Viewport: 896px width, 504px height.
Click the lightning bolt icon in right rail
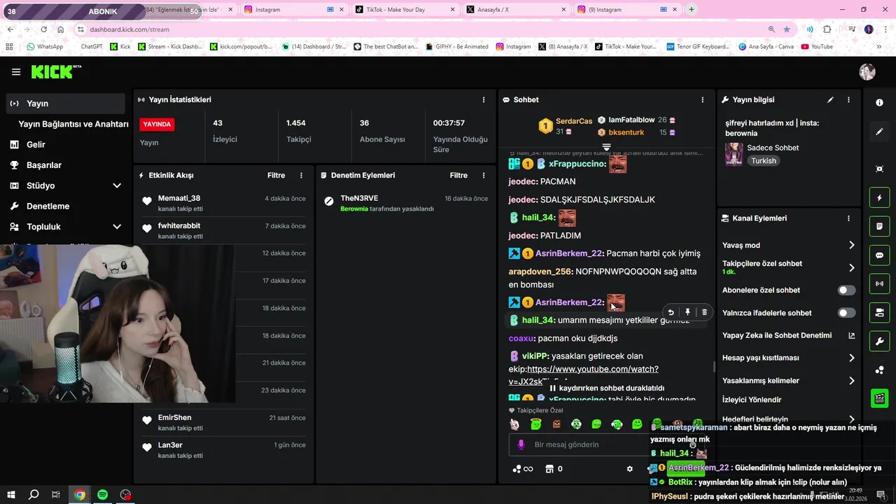879,198
